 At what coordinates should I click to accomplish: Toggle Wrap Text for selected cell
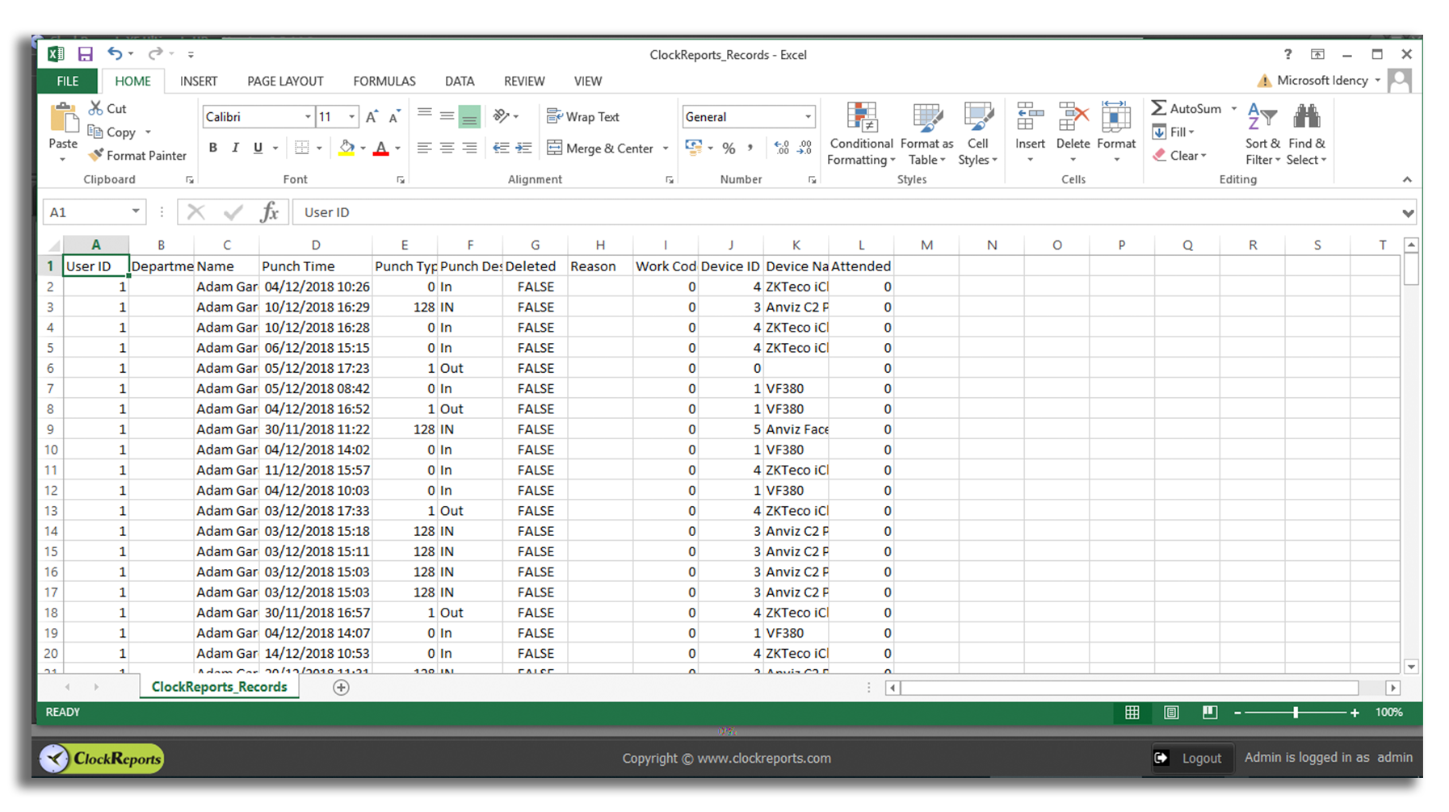(583, 116)
